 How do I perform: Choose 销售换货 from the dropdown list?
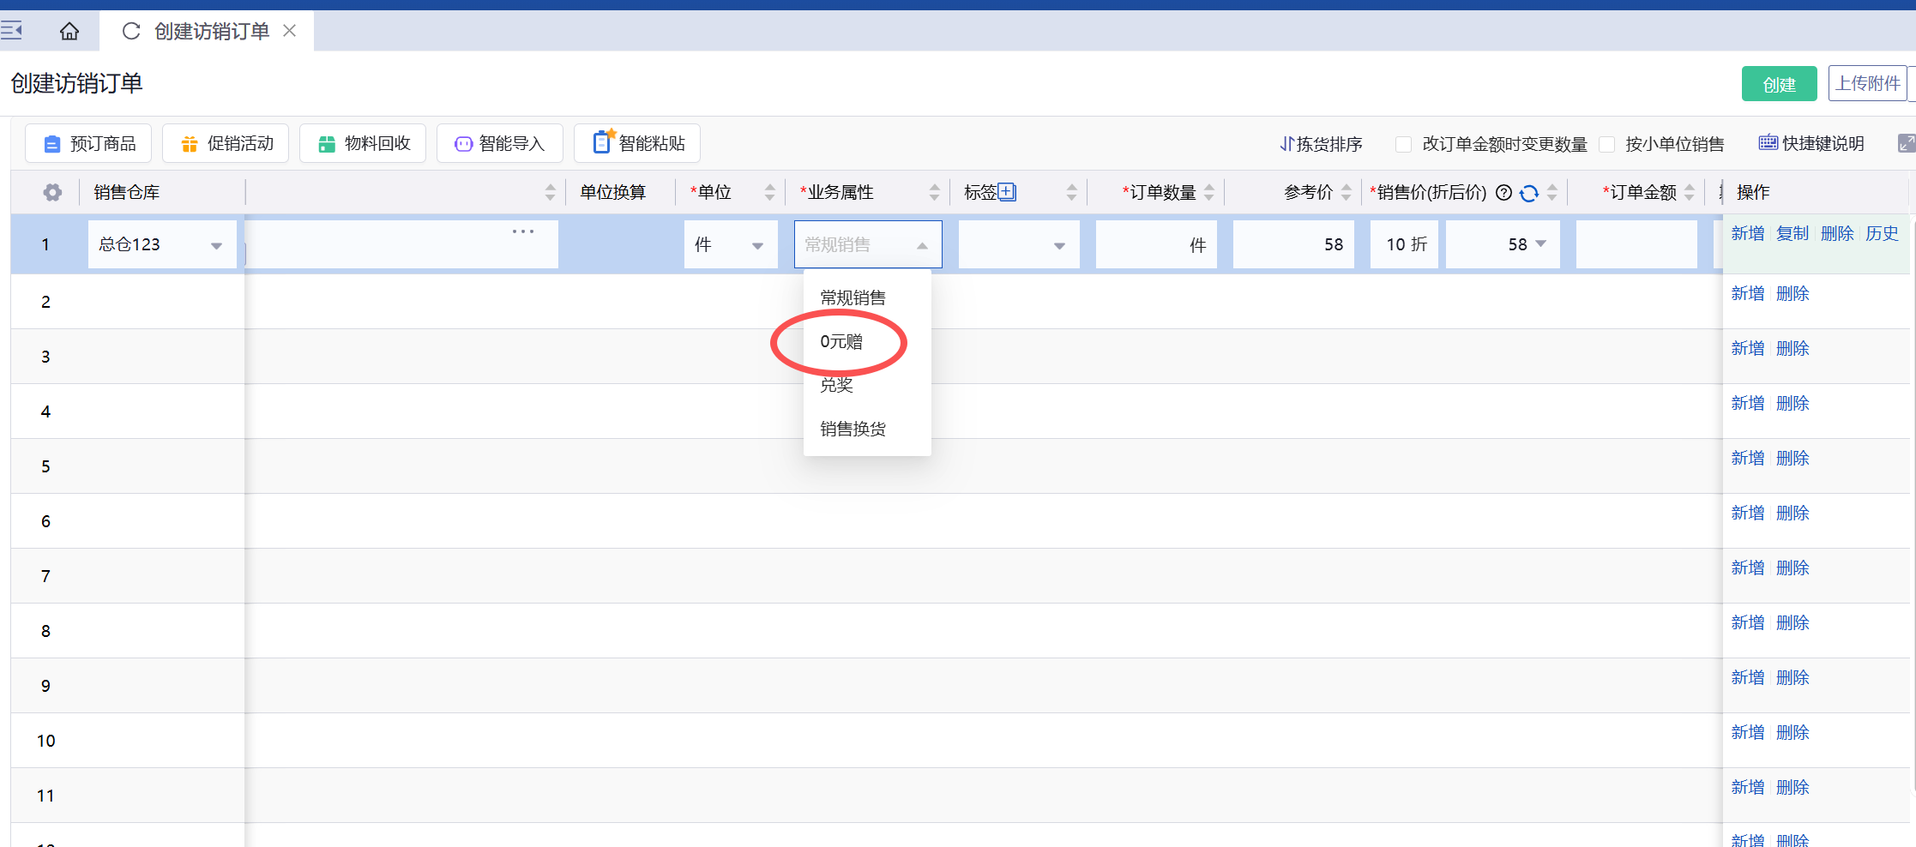[x=867, y=429]
